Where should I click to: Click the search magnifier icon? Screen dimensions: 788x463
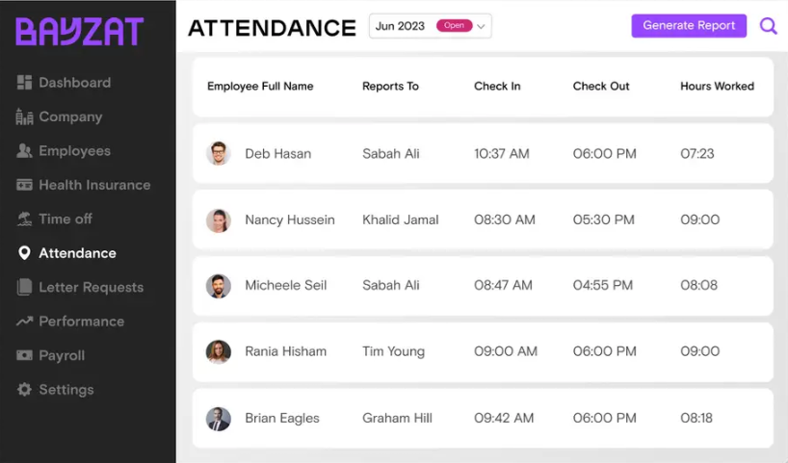point(769,26)
